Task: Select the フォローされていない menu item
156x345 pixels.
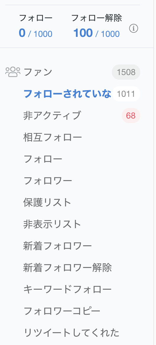Action: point(67,94)
